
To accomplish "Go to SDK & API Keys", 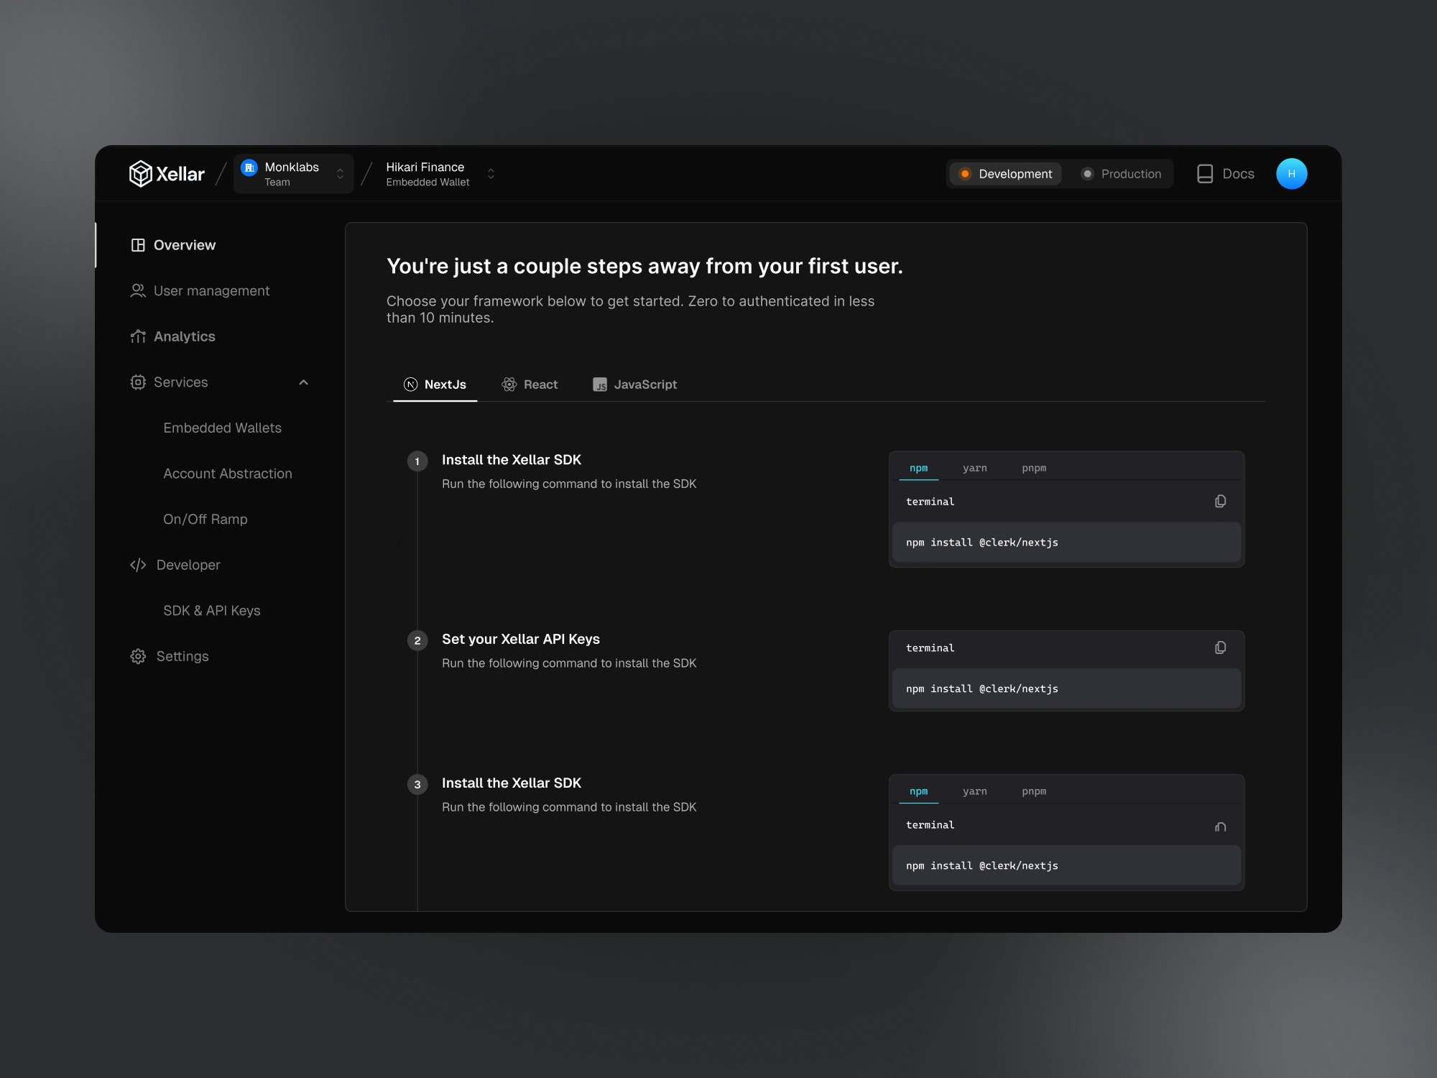I will tap(211, 610).
